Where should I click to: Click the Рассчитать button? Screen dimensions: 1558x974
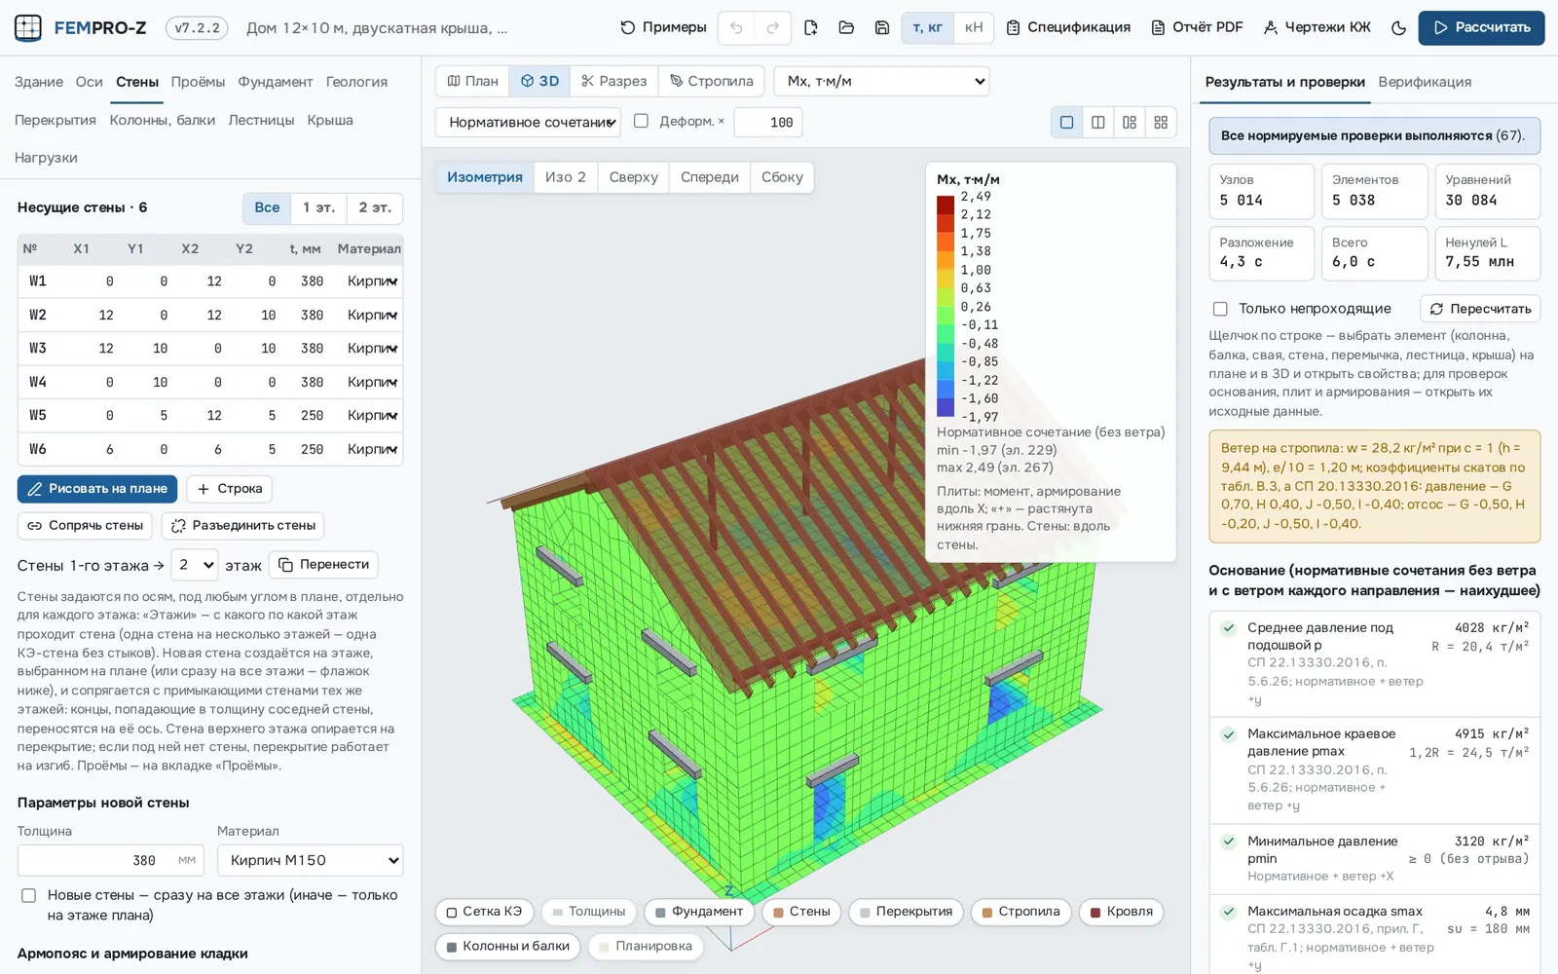click(x=1481, y=28)
